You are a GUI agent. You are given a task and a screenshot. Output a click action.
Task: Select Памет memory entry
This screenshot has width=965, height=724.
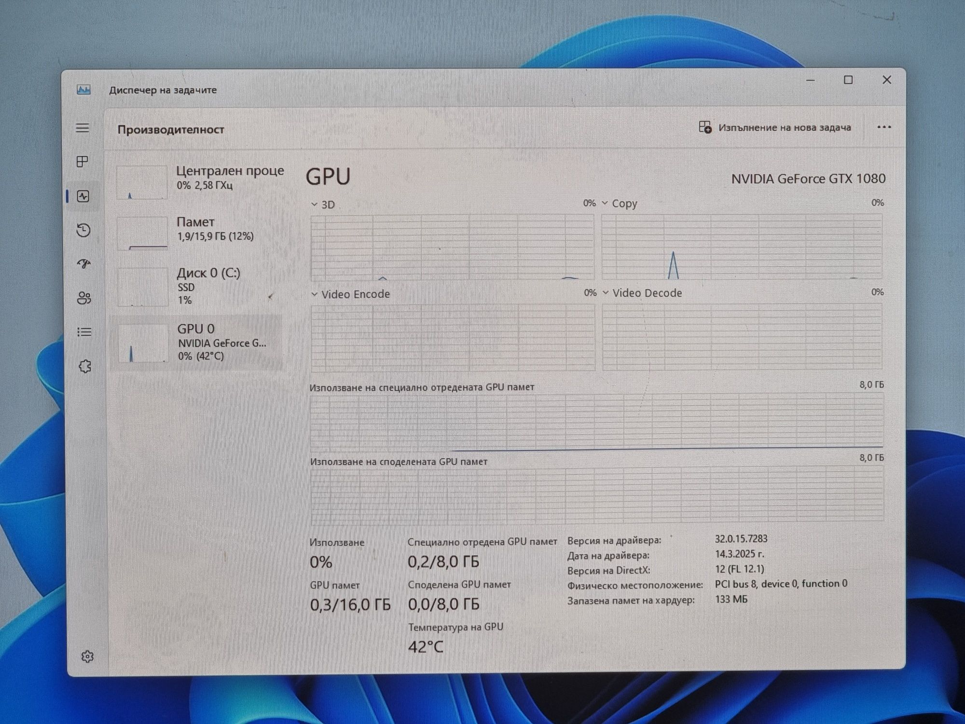[199, 233]
